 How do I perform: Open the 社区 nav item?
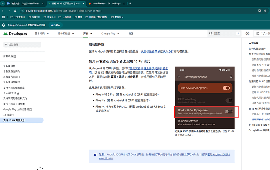(x=131, y=34)
